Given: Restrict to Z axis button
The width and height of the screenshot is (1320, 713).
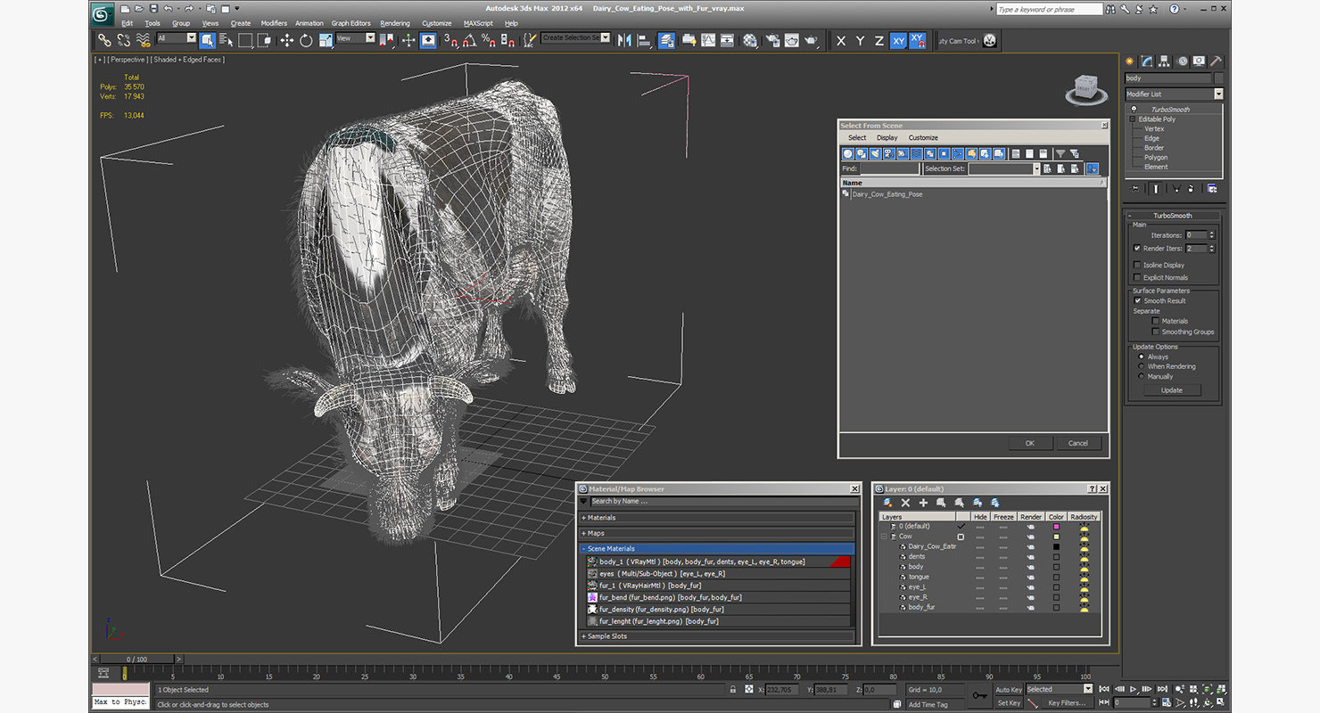Looking at the screenshot, I should (879, 40).
